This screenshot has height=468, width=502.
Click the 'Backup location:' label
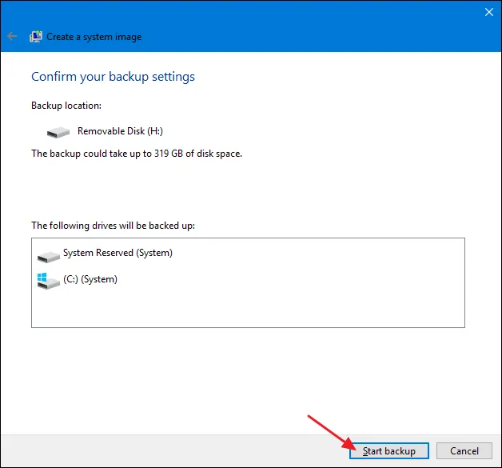tap(66, 106)
